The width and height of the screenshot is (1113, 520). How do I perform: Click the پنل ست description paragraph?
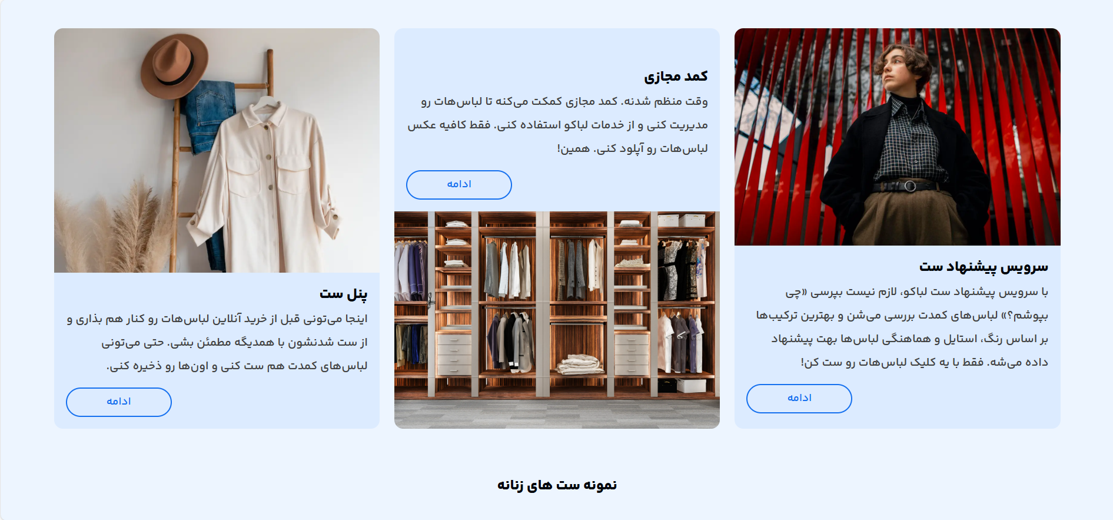click(x=217, y=342)
